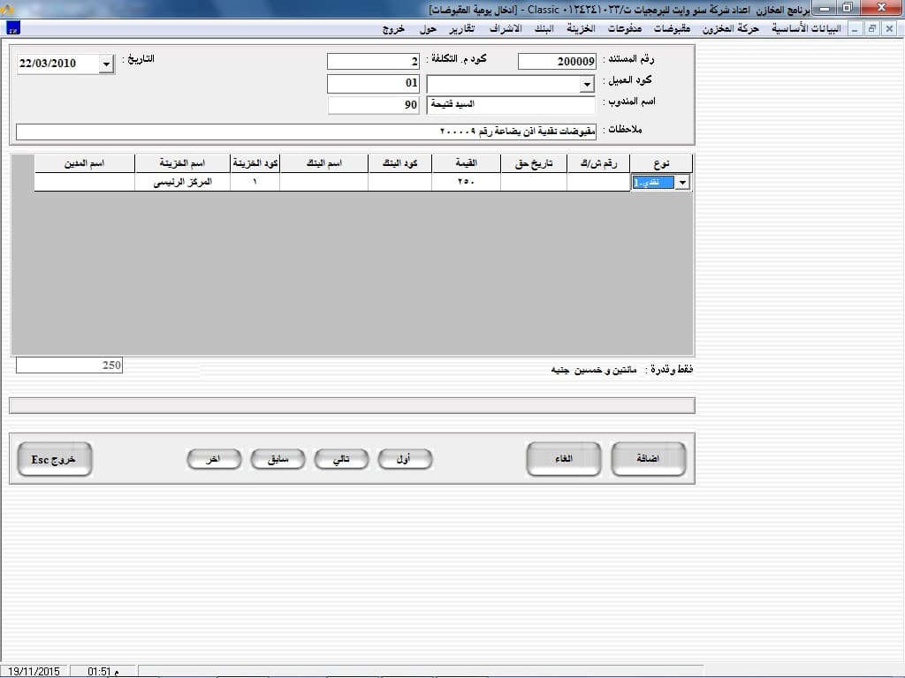Click the ملاحظات notes field
The image size is (905, 678).
[x=306, y=132]
